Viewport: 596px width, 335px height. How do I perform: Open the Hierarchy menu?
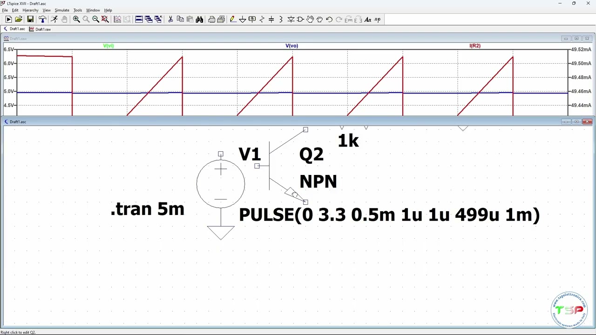tap(30, 10)
